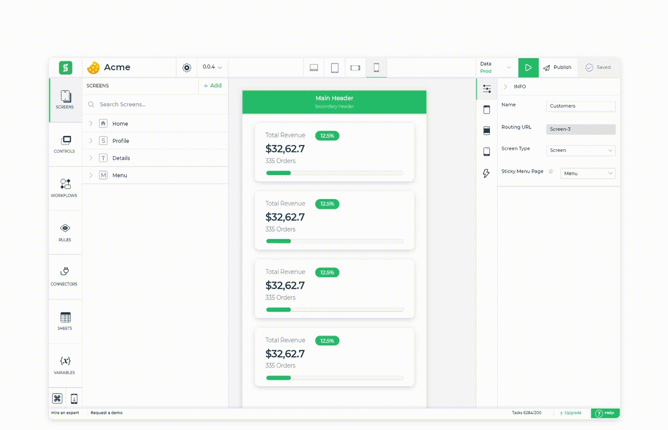Screen dimensions: 668x430
Task: Select the Connectors section
Action: (x=64, y=276)
